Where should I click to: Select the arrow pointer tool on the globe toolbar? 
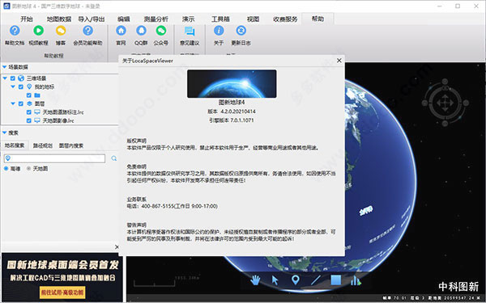275,280
